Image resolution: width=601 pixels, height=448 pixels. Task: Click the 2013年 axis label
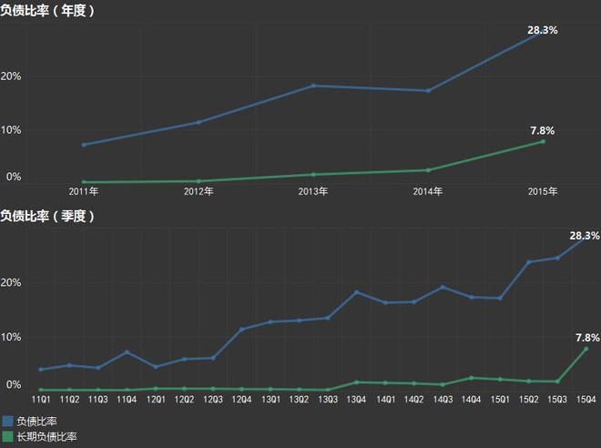[x=313, y=191]
